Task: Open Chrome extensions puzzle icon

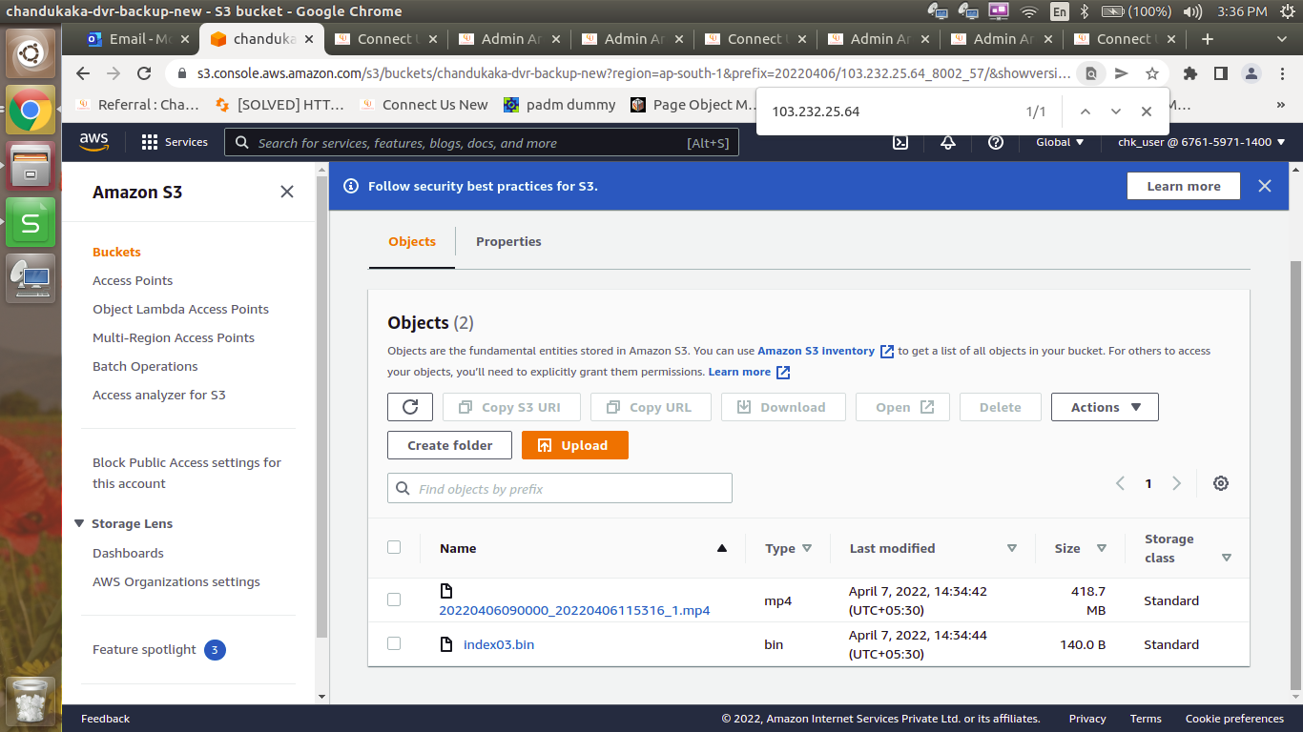Action: click(1189, 73)
